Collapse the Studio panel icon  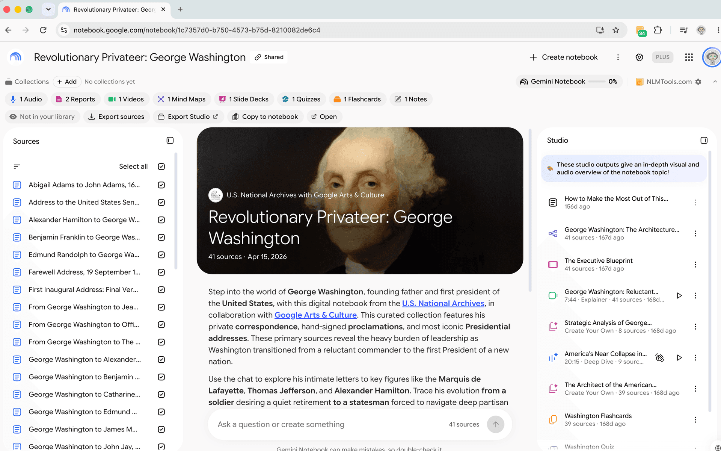coord(704,140)
